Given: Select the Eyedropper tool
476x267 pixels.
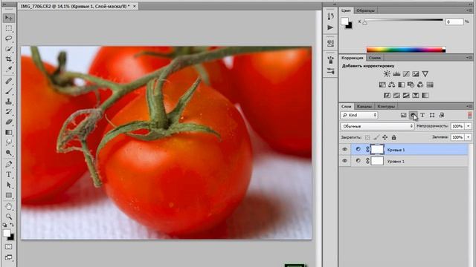Looking at the screenshot, I should pyautogui.click(x=8, y=69).
